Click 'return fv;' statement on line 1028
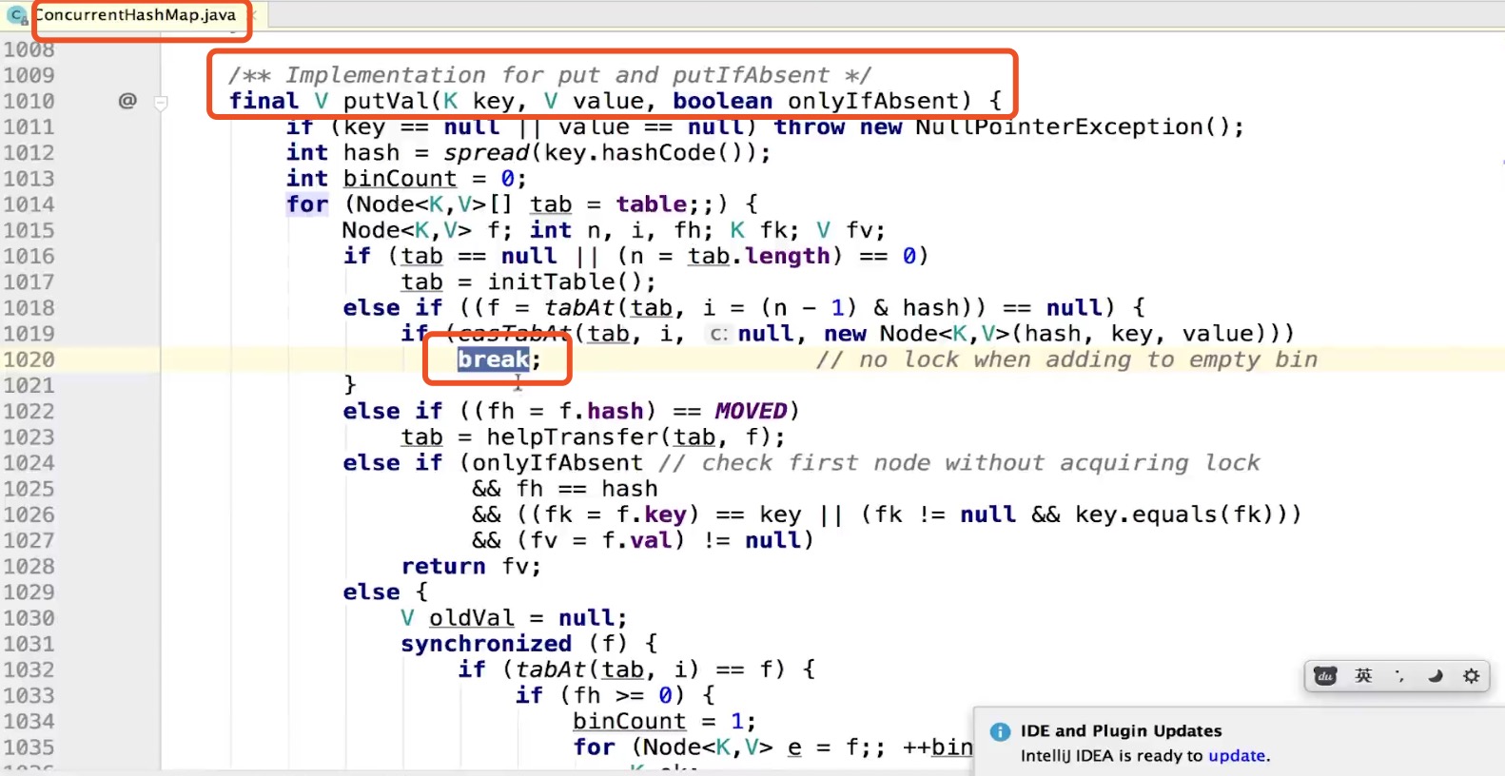 click(471, 566)
